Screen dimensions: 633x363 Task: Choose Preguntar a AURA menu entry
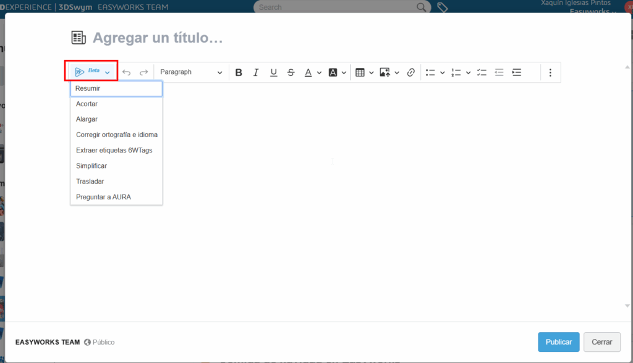103,197
